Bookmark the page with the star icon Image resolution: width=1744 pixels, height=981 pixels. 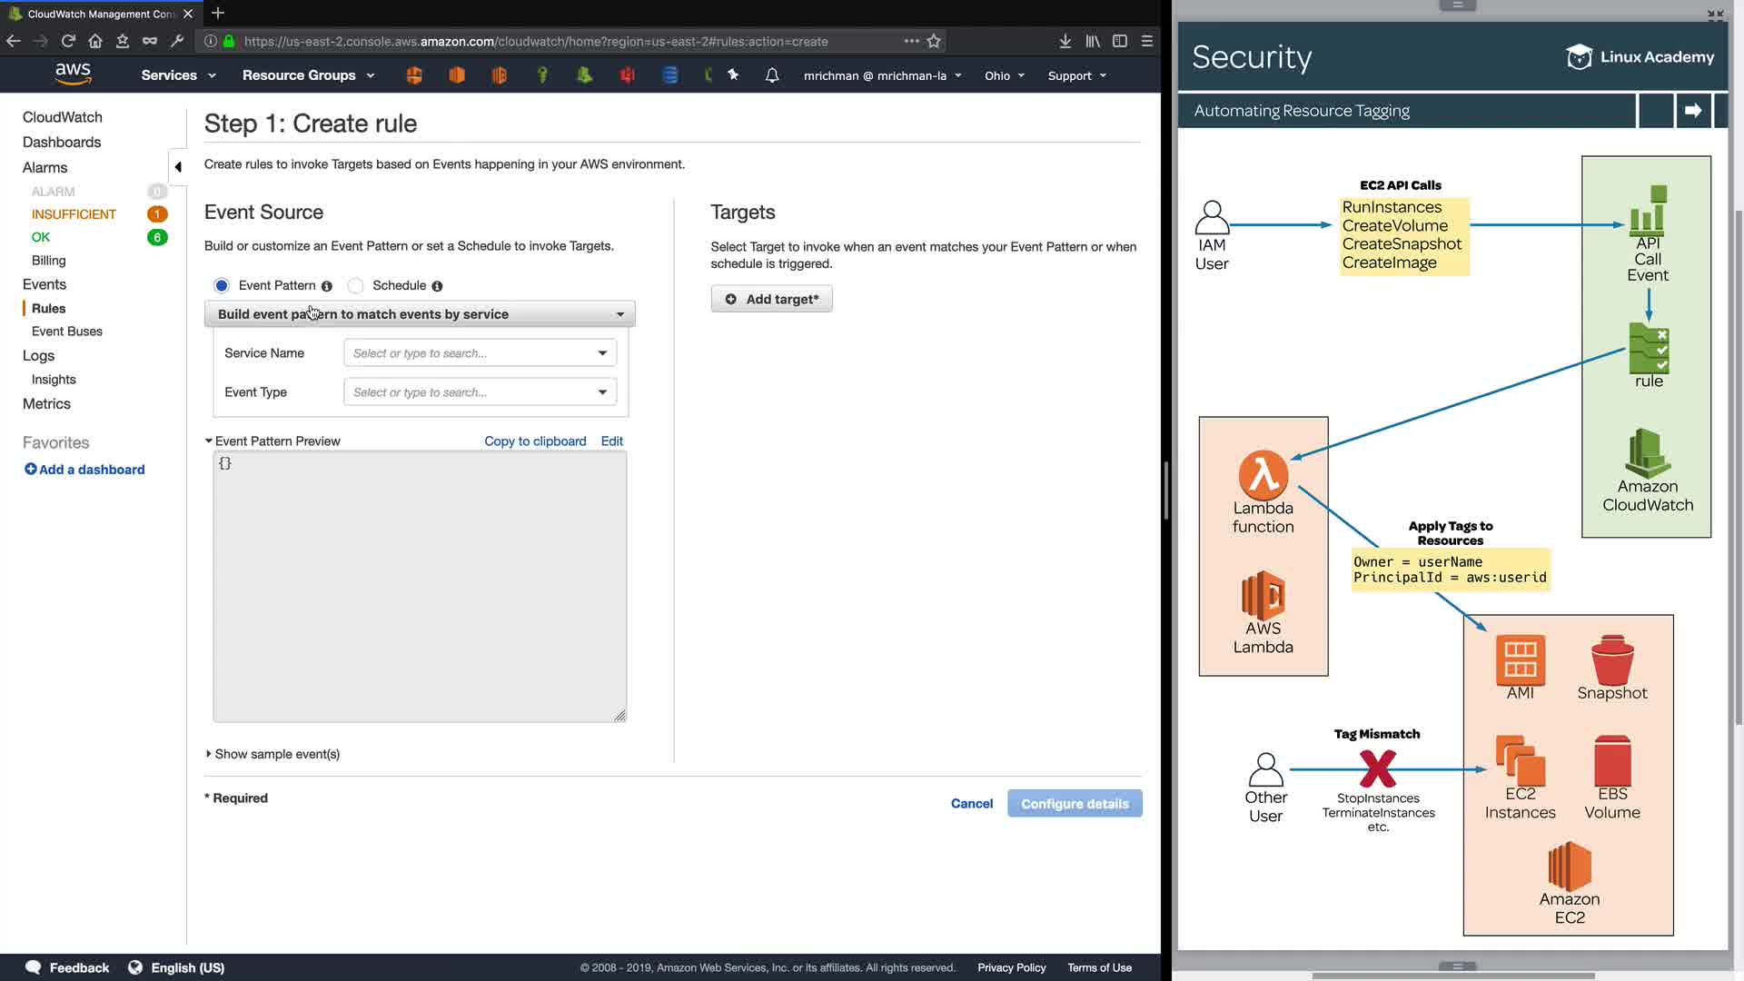tap(934, 41)
